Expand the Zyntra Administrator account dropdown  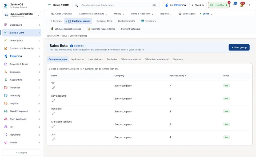point(38,15)
